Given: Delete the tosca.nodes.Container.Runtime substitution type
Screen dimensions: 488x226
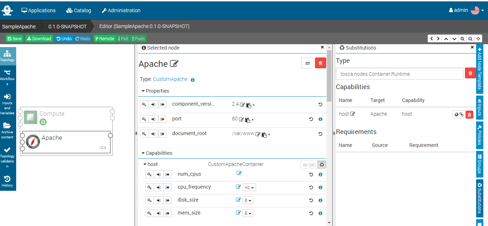Looking at the screenshot, I should (x=470, y=74).
